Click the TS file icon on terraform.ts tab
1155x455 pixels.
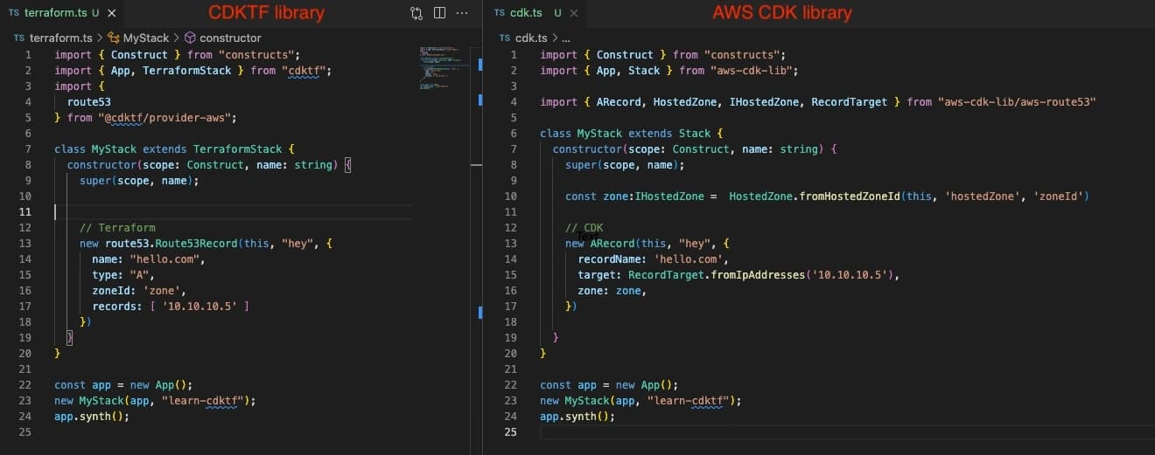click(x=14, y=13)
